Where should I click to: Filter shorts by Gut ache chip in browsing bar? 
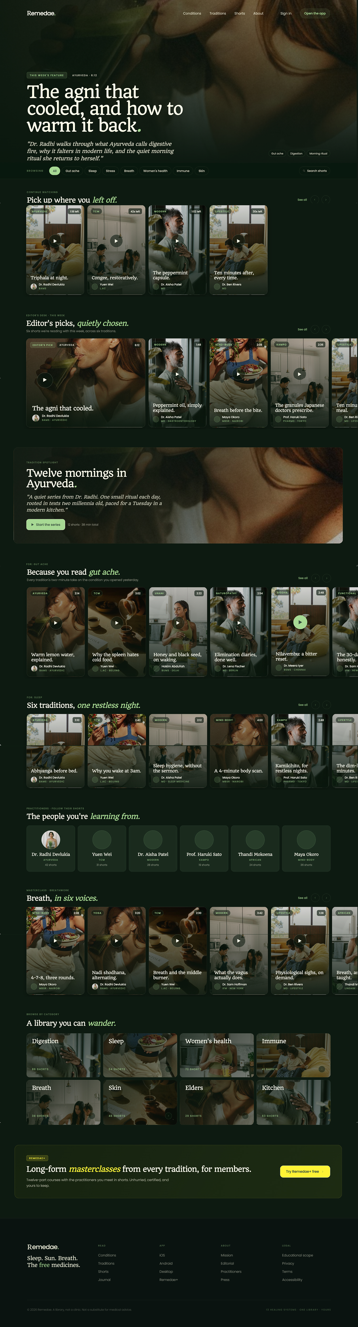(72, 171)
